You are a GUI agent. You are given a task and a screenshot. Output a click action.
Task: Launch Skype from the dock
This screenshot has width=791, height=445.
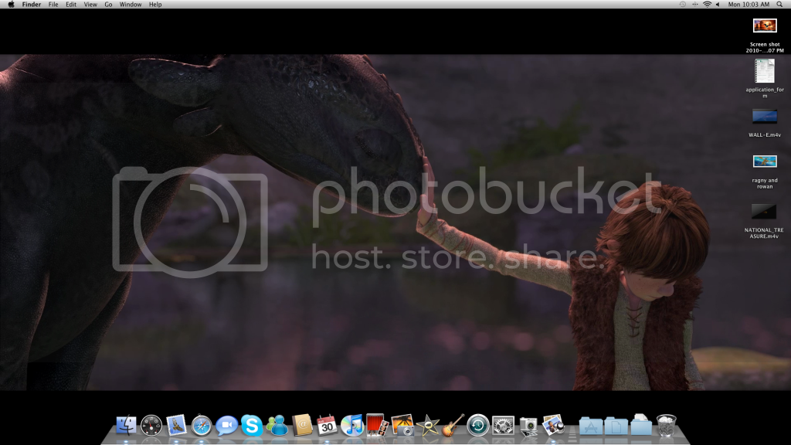click(252, 425)
